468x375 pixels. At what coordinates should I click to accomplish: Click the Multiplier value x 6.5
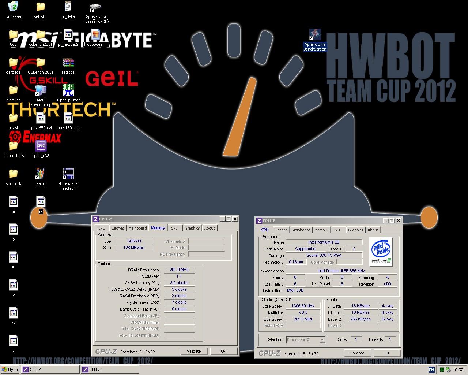coord(303,312)
